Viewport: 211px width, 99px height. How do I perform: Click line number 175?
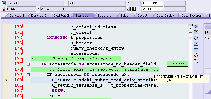[x=18, y=53]
